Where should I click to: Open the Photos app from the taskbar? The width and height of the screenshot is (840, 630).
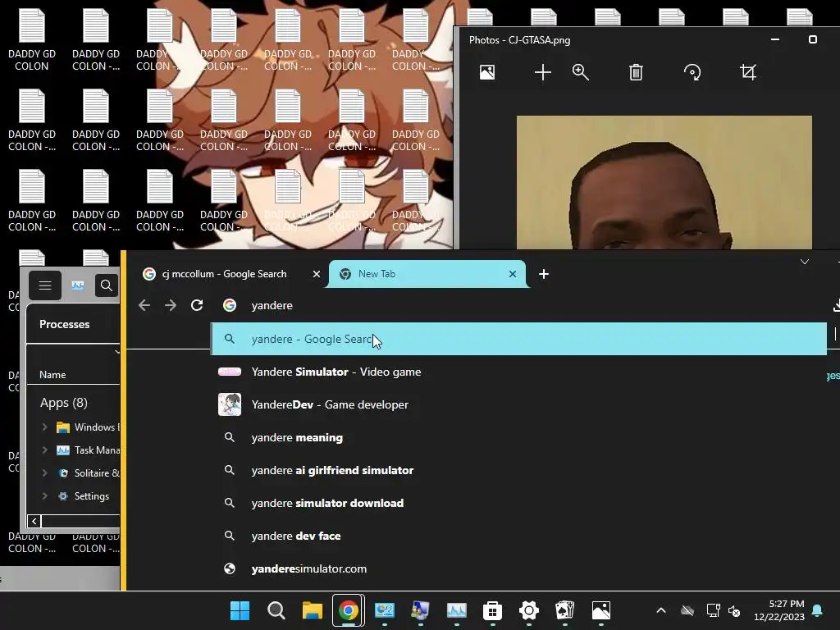point(601,610)
